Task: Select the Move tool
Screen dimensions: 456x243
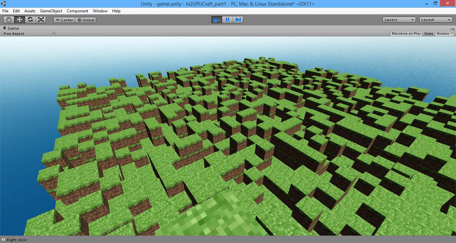Action: tap(19, 20)
